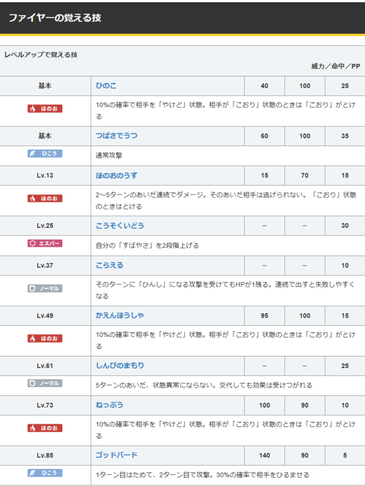This screenshot has height=486, width=365.
Task: Open the つばさでうつ move link
Action: [116, 136]
